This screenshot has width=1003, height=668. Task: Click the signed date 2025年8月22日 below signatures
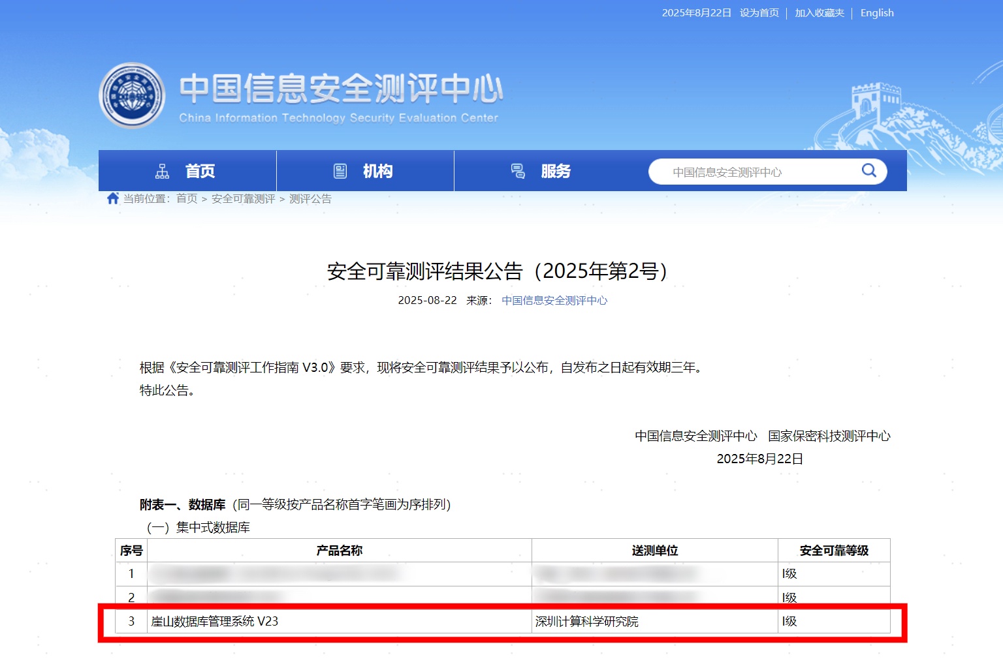coord(760,459)
